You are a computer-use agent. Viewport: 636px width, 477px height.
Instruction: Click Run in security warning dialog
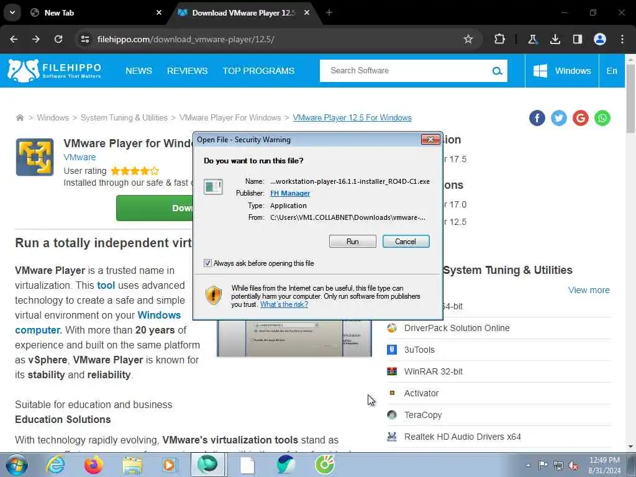coord(353,242)
